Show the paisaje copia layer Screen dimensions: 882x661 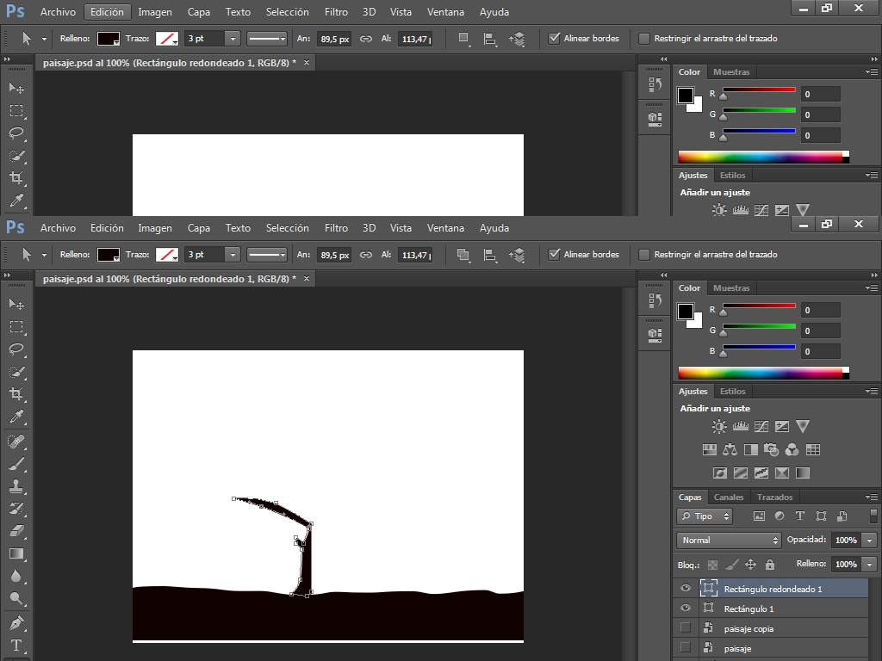tap(685, 627)
